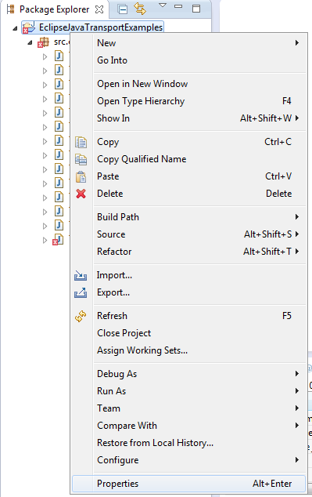Click the Copy icon in context menu
Image resolution: width=312 pixels, height=497 pixels.
tap(81, 142)
